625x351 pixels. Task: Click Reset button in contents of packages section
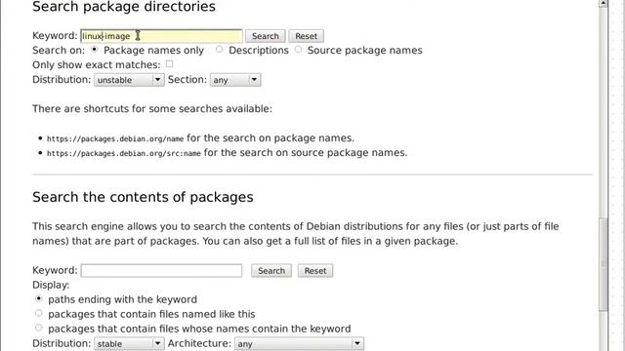click(x=315, y=271)
